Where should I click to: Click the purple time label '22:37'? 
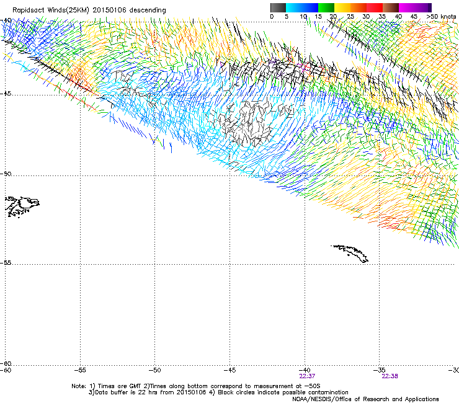tap(307, 376)
